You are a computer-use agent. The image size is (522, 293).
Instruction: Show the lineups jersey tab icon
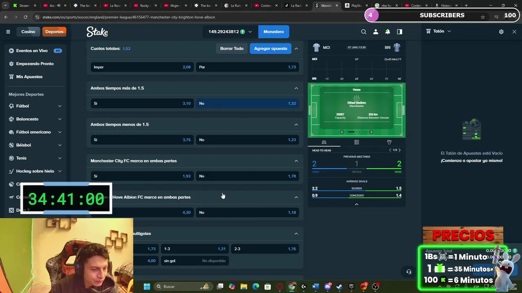click(x=389, y=142)
